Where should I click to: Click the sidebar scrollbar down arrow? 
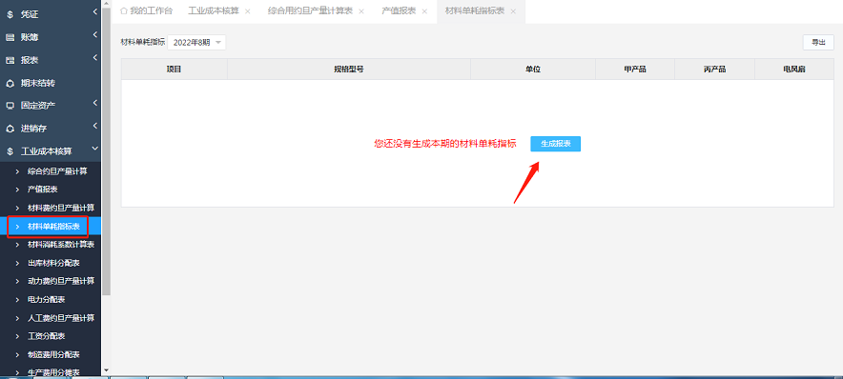(x=106, y=370)
